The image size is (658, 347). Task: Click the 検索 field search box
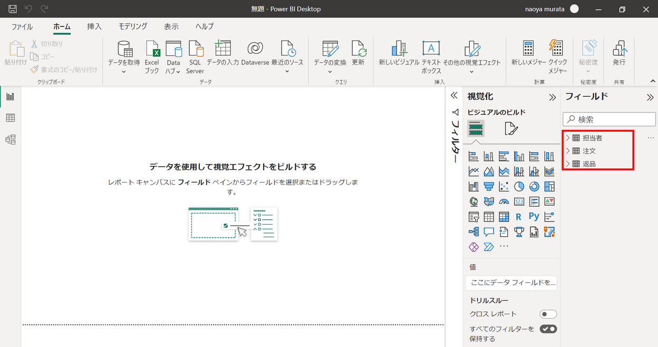click(x=609, y=120)
